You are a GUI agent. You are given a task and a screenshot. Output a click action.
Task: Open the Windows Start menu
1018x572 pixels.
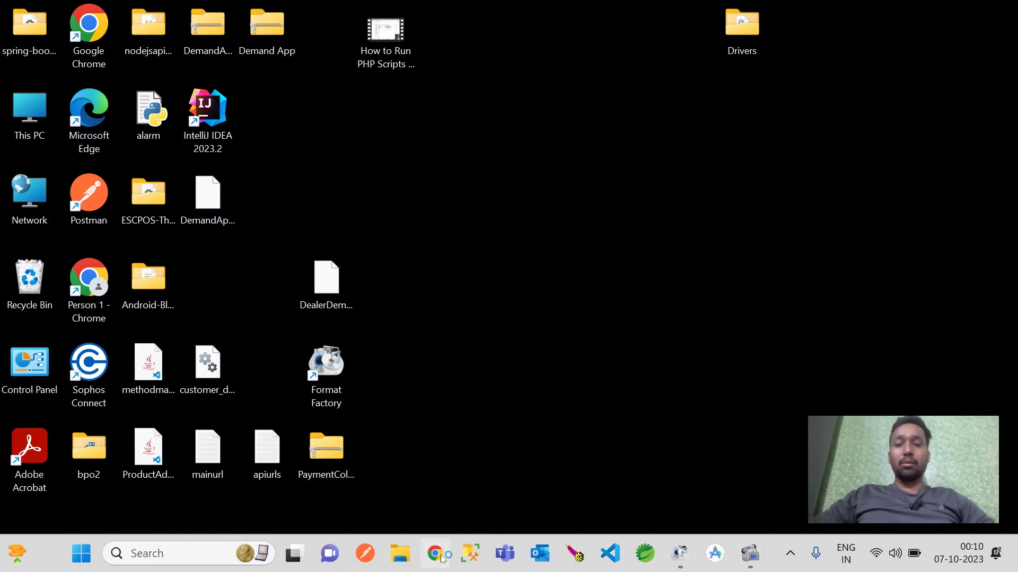[81, 553]
